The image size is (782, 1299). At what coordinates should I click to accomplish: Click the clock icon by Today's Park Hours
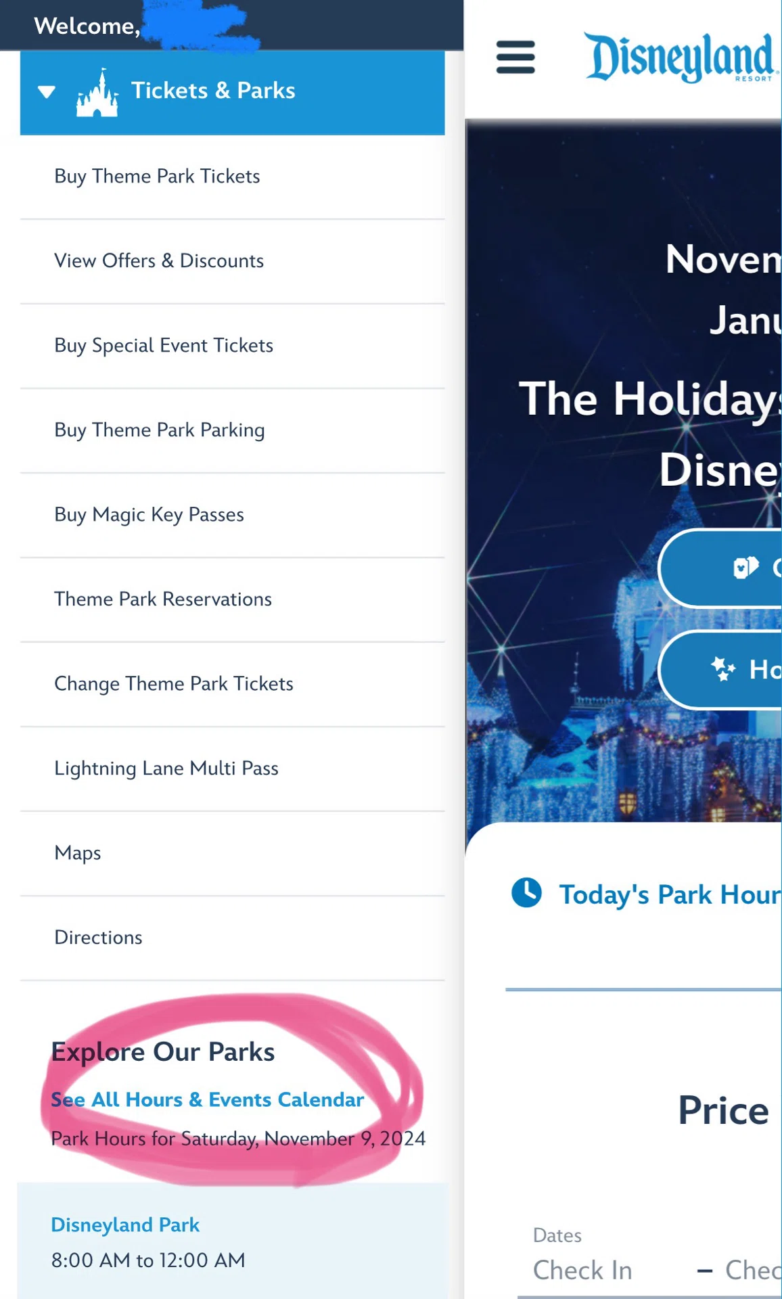pos(526,892)
